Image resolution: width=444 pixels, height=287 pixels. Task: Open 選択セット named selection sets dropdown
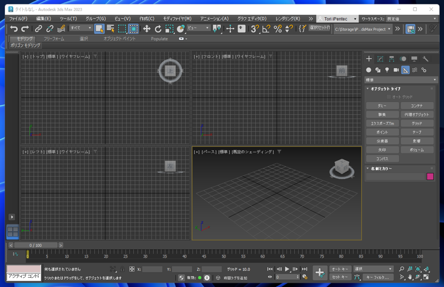(319, 28)
